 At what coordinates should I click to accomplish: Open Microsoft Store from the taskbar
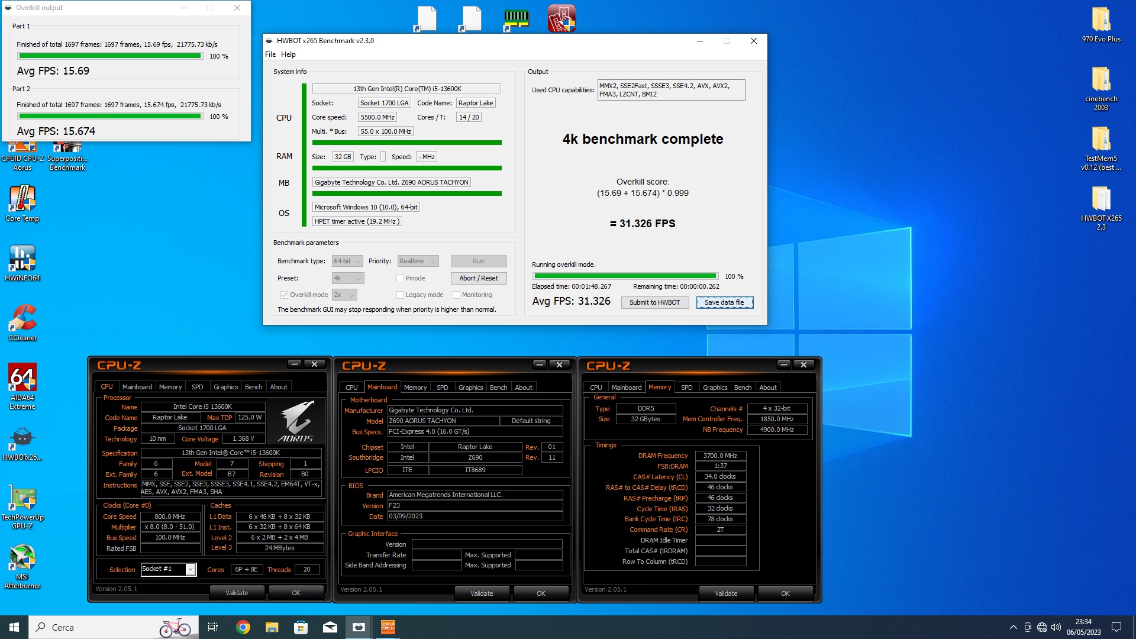coord(301,627)
